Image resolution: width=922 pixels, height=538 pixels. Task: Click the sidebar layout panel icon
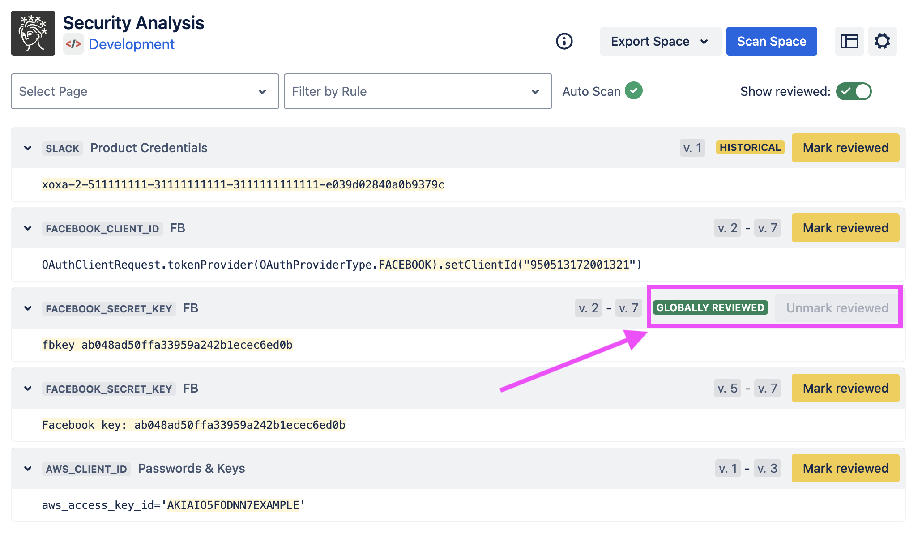(849, 41)
